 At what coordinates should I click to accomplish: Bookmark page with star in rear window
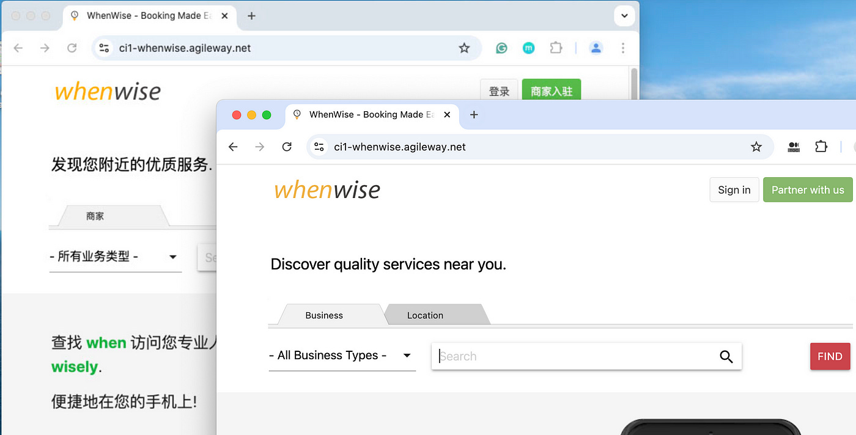click(x=464, y=48)
